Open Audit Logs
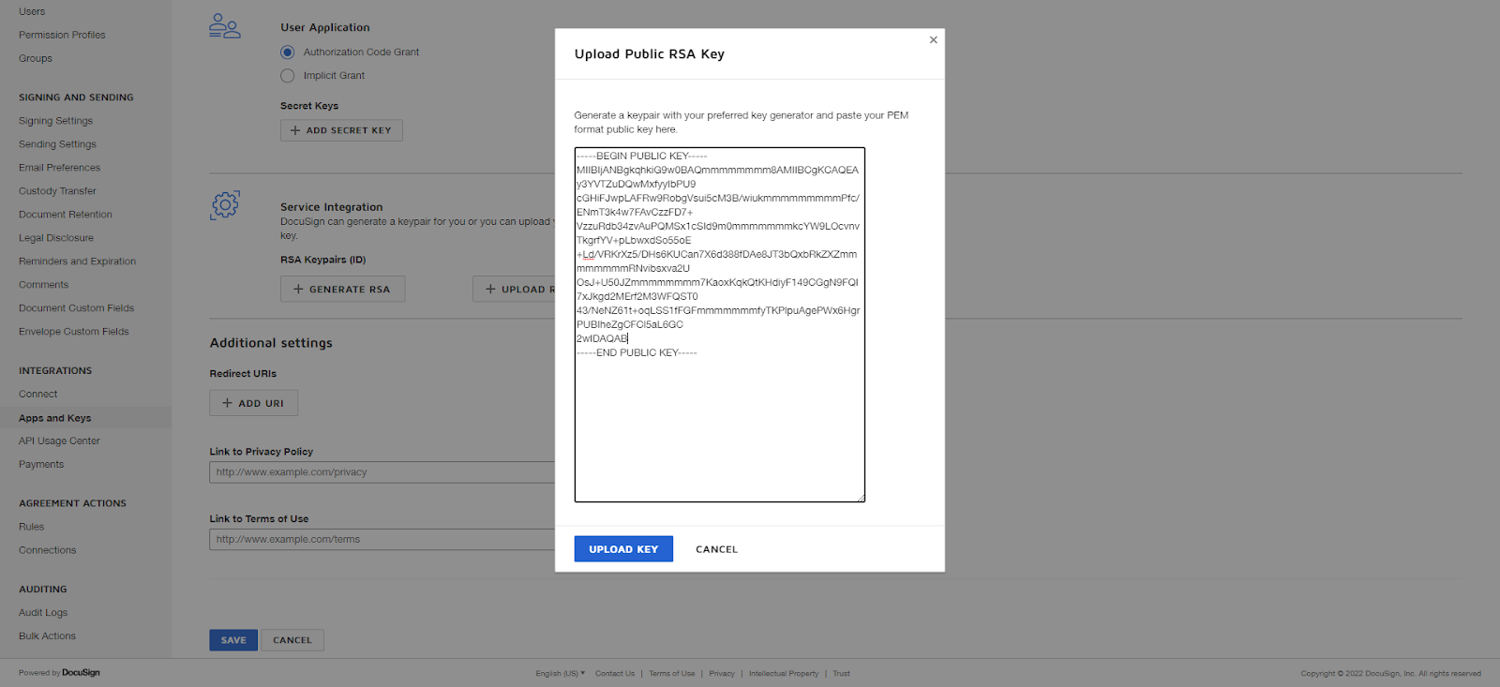Screen dimensions: 1500x687 pyautogui.click(x=43, y=613)
